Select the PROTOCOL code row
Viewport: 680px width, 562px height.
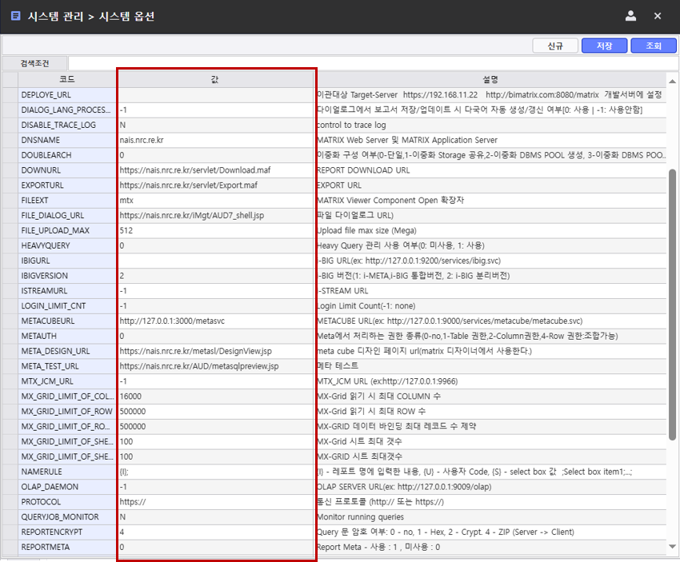pos(67,501)
